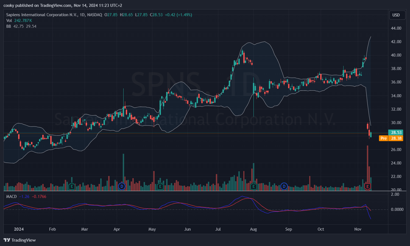Select the dividend marker near September

coord(284,187)
